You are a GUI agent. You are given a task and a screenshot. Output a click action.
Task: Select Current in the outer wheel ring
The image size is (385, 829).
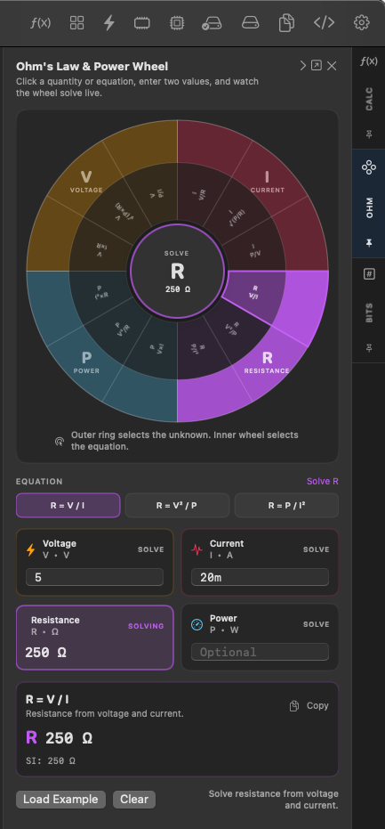[x=268, y=181]
